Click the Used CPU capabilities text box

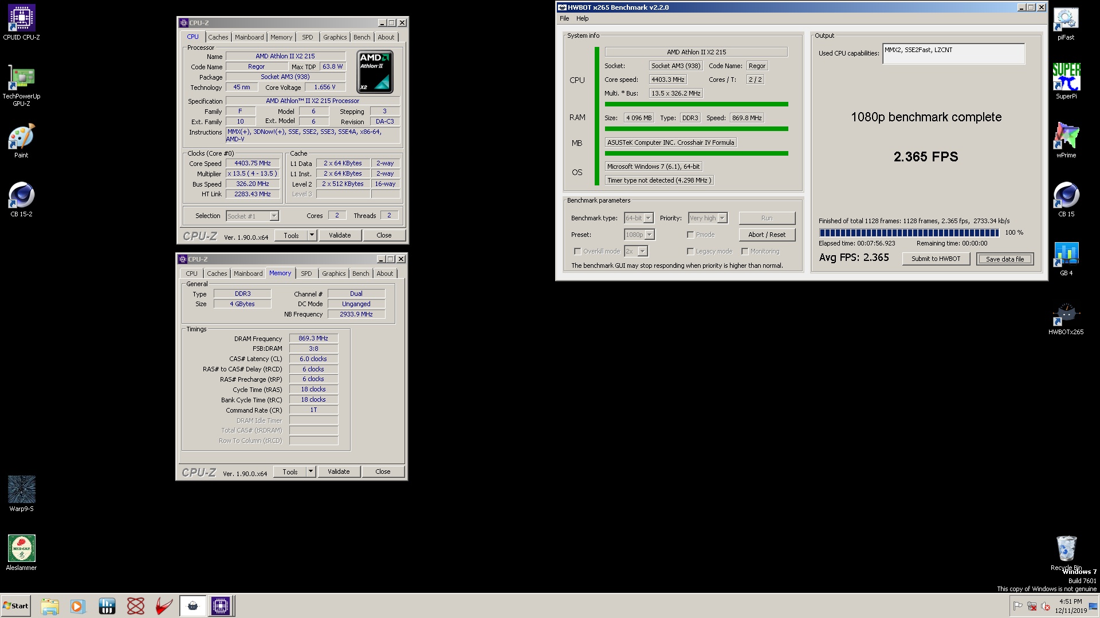coord(953,54)
